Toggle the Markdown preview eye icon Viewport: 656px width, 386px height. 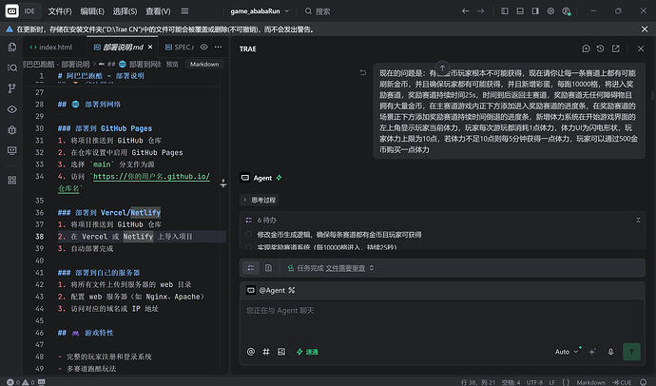(203, 47)
